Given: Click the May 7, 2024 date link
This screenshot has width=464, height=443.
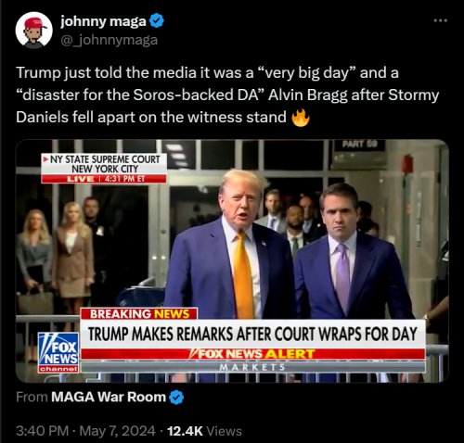Looking at the screenshot, I should [x=117, y=431].
